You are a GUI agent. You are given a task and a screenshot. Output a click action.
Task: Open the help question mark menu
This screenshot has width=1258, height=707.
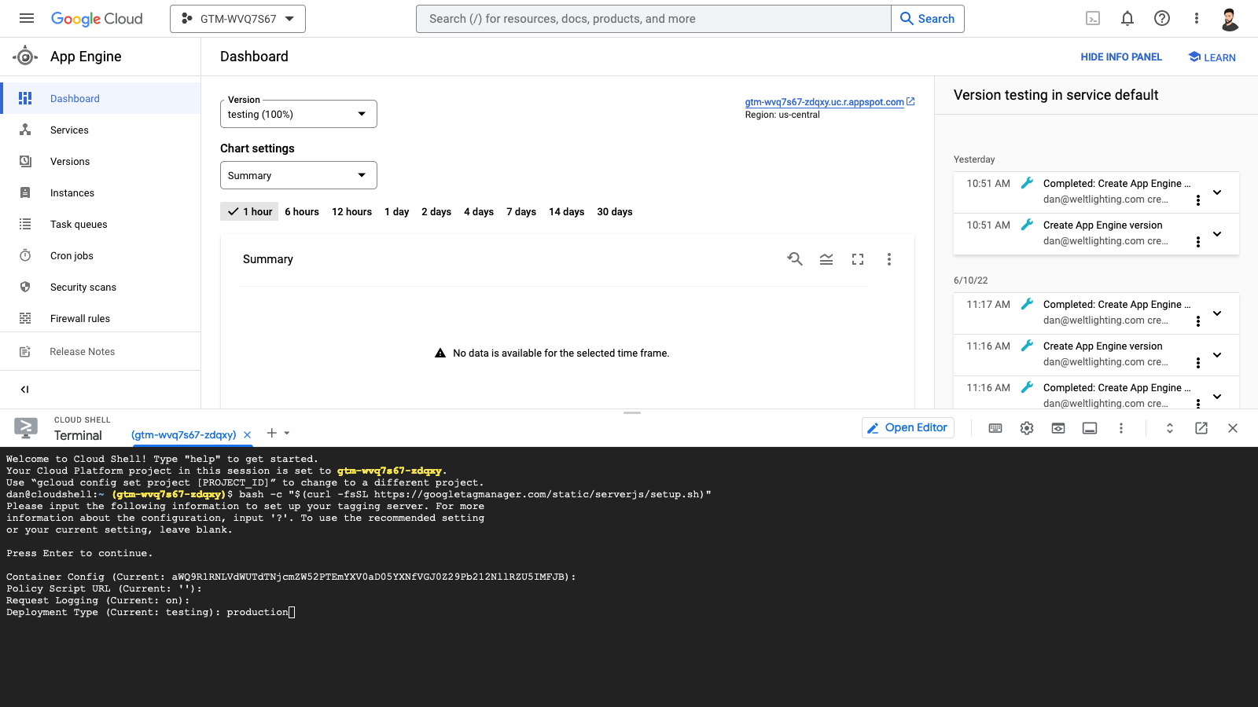pyautogui.click(x=1162, y=18)
